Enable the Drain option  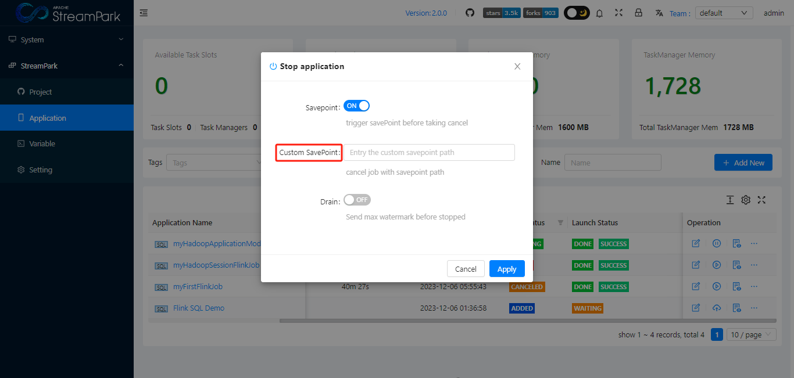point(357,200)
